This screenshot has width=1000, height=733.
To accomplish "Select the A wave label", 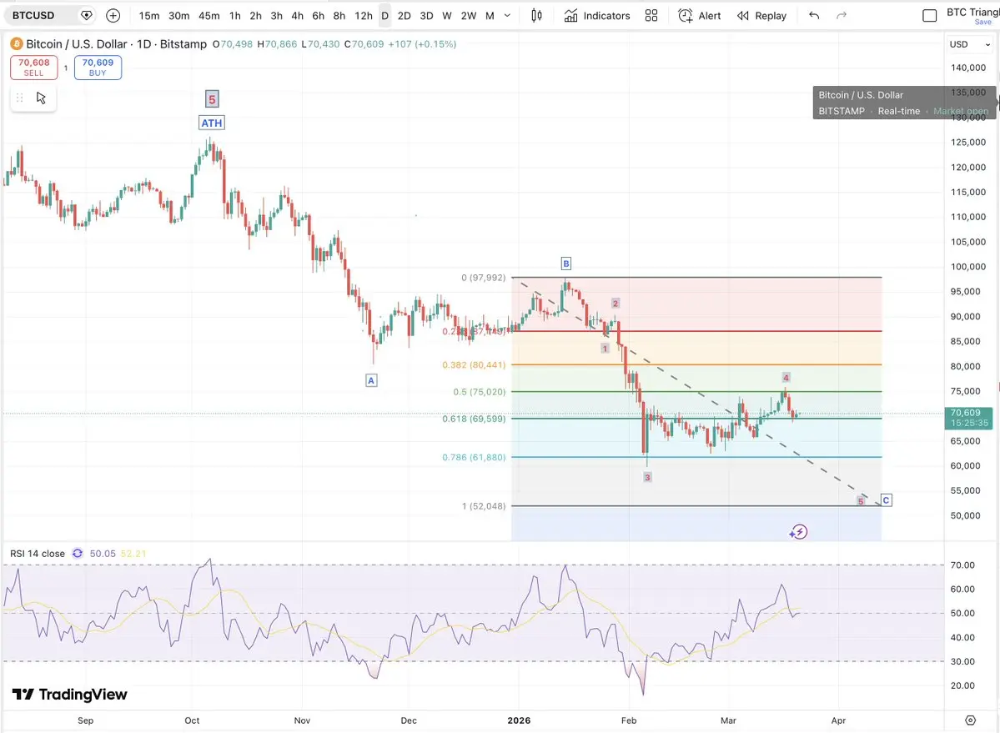I will coord(371,380).
